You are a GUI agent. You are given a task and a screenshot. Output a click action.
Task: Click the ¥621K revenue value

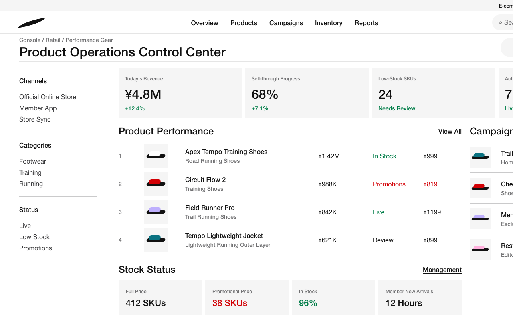click(x=327, y=240)
